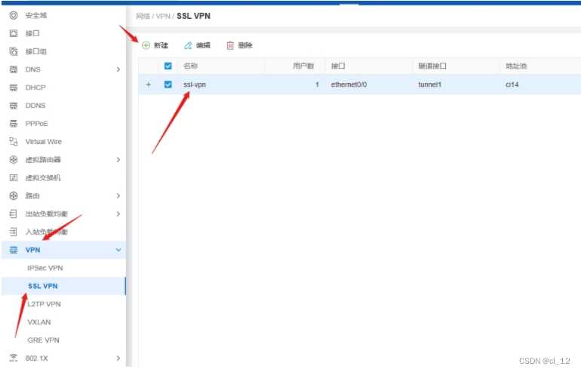Click the 虚拟交换机 sidebar icon
This screenshot has width=581, height=372.
[14, 178]
